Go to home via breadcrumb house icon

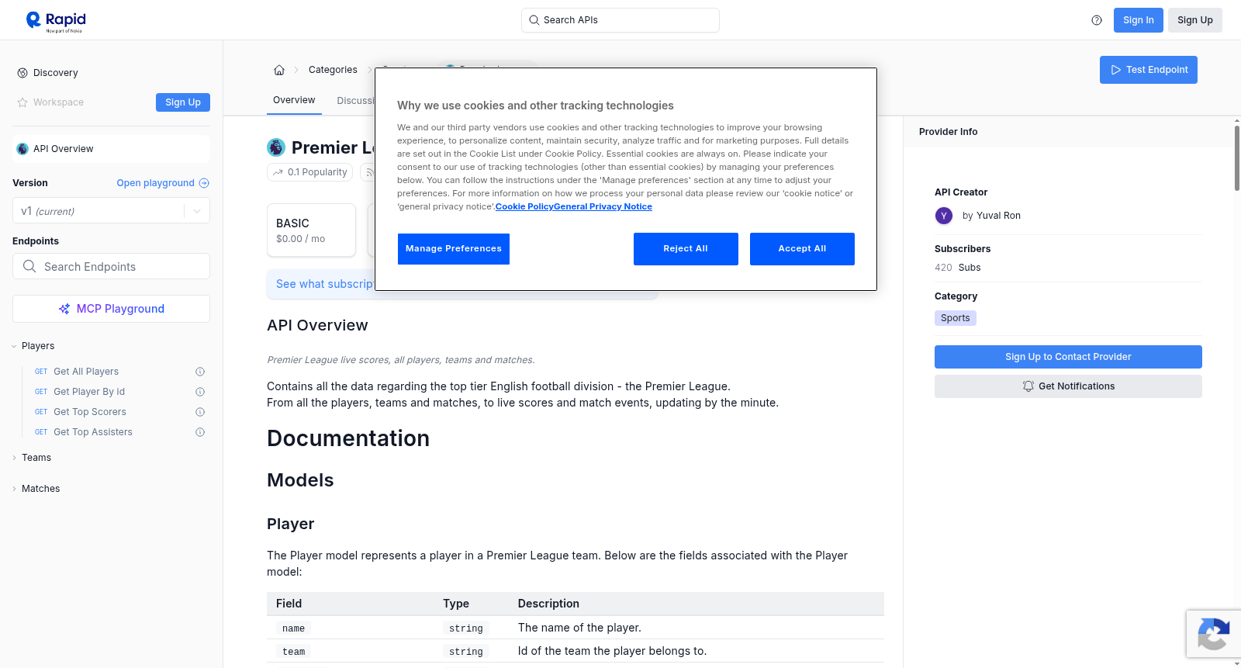pyautogui.click(x=279, y=70)
